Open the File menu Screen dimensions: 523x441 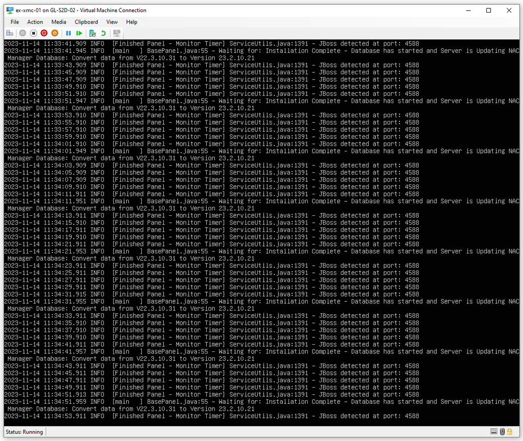tap(15, 22)
